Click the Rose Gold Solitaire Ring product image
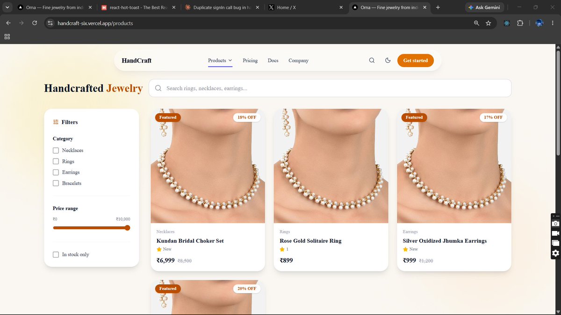 click(x=331, y=166)
